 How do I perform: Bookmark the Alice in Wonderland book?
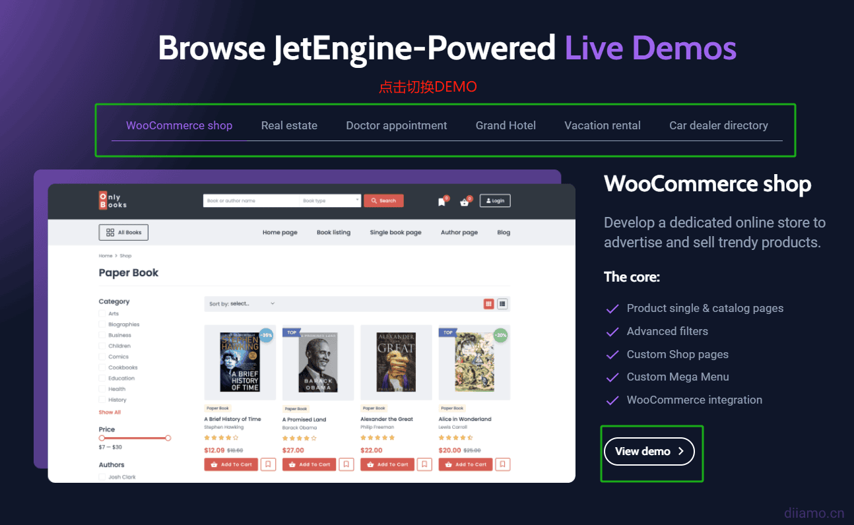[503, 464]
